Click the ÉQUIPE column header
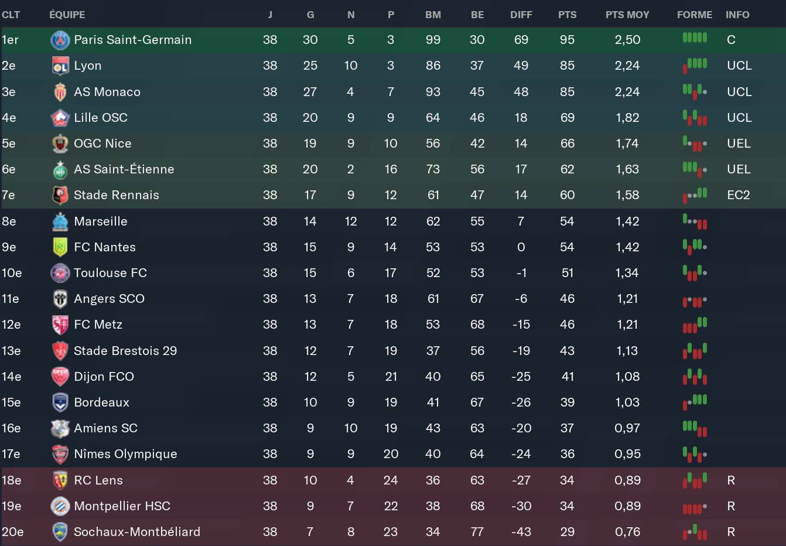Viewport: 786px width, 546px height. [67, 15]
